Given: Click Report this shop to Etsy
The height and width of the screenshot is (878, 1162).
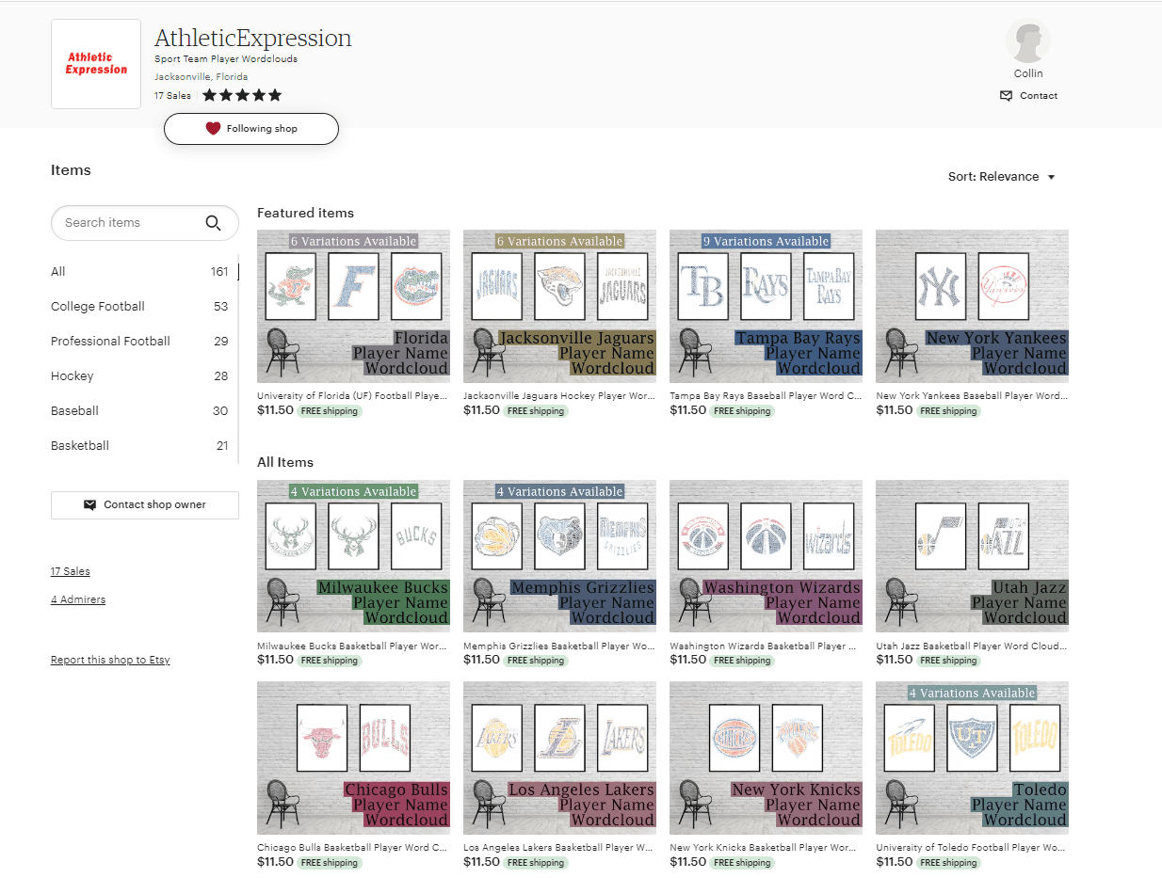Looking at the screenshot, I should tap(110, 661).
